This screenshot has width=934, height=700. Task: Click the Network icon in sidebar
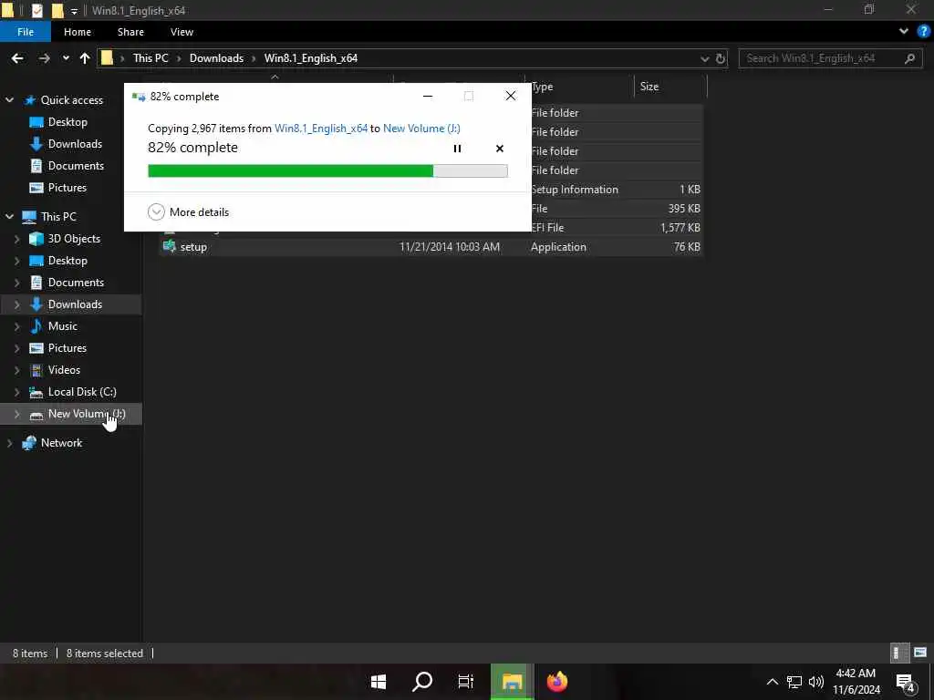[29, 443]
